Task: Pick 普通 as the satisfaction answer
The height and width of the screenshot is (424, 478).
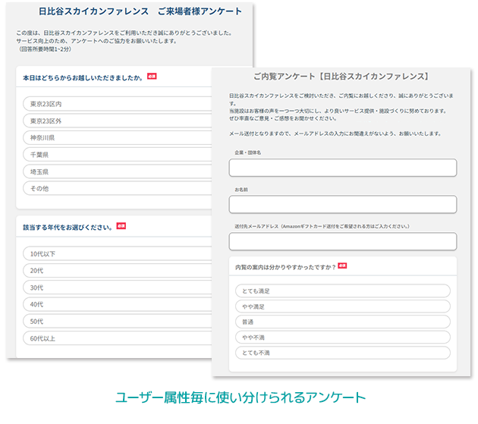Action: click(342, 322)
